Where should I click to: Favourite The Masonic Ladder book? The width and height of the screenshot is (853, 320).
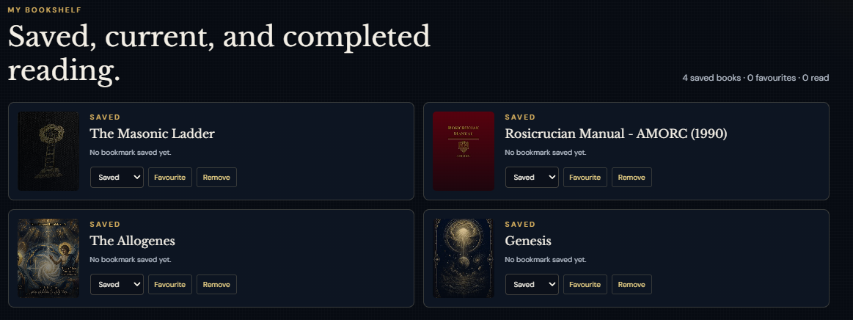(x=170, y=178)
